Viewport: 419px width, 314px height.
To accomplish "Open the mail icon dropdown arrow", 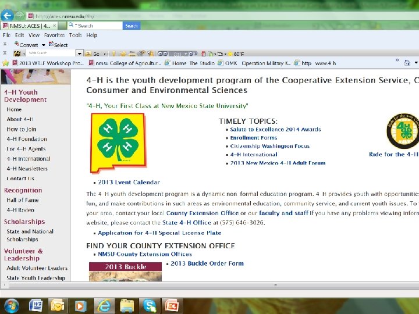I will (x=225, y=54).
